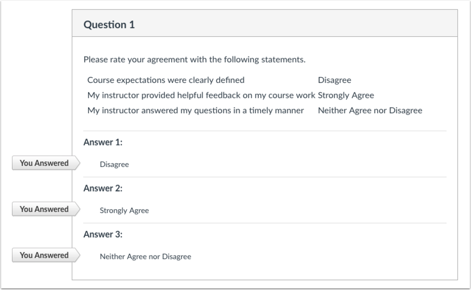This screenshot has height=290, width=471.
Task: Click 'Course expectations were clearly defined' statement
Action: click(166, 80)
